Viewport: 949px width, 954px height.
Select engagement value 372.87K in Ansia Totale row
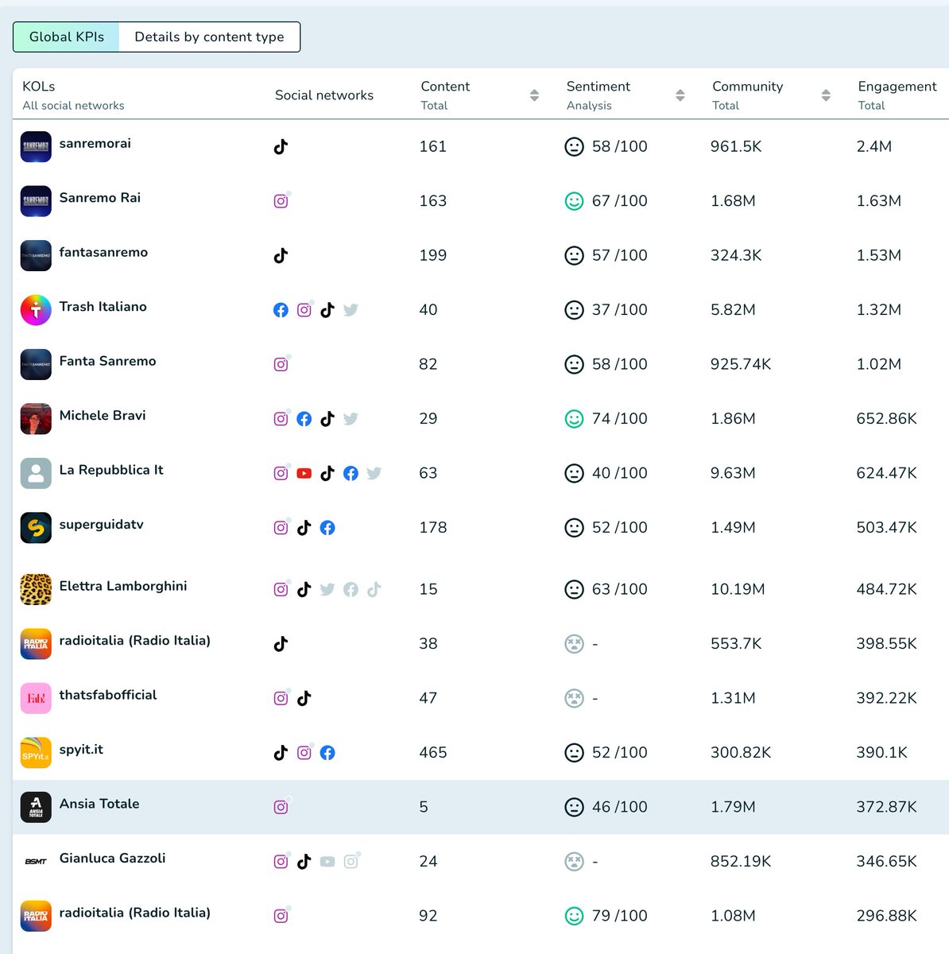[x=886, y=807]
